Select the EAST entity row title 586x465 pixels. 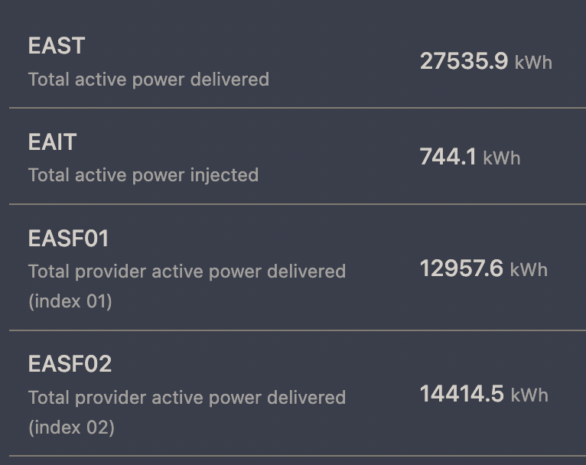coord(57,46)
